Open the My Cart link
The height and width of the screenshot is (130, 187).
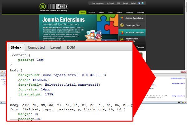133,3
